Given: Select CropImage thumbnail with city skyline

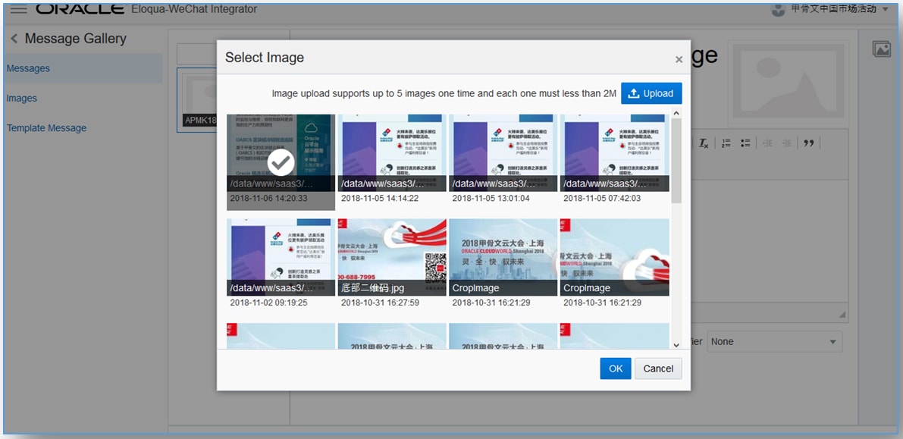Looking at the screenshot, I should coord(503,257).
